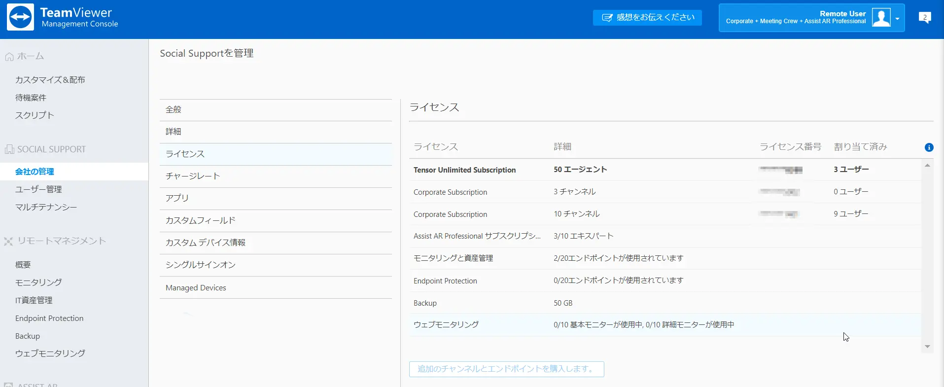Open the カスタム デバイス情報 tab
This screenshot has height=387, width=944.
276,243
